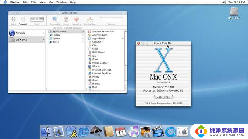Click the volume speaker menu bar icon
The height and width of the screenshot is (139, 248).
click(x=224, y=2)
